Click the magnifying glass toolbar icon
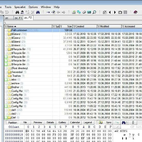 point(94,12)
